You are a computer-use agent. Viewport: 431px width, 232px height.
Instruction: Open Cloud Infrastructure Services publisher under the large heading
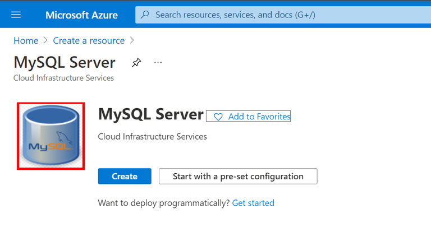[152, 136]
